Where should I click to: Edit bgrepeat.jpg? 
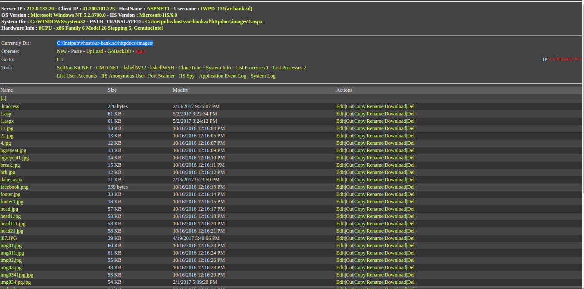pos(340,150)
